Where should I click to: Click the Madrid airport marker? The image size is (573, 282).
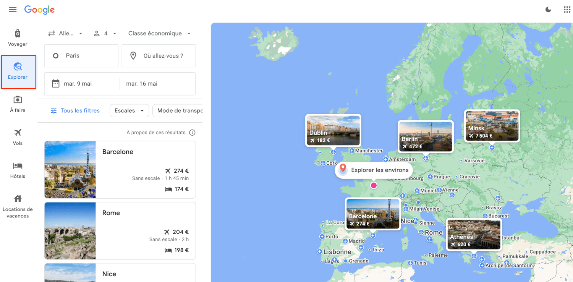(x=345, y=241)
